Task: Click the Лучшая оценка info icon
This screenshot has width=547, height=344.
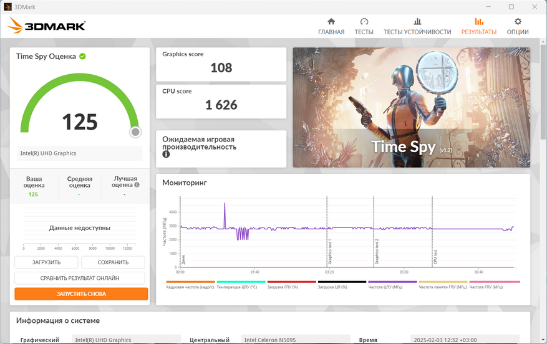Action: click(137, 185)
